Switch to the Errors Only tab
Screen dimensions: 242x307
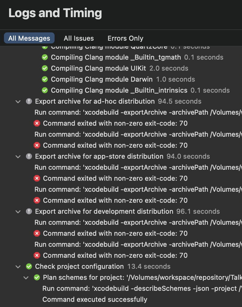125,38
